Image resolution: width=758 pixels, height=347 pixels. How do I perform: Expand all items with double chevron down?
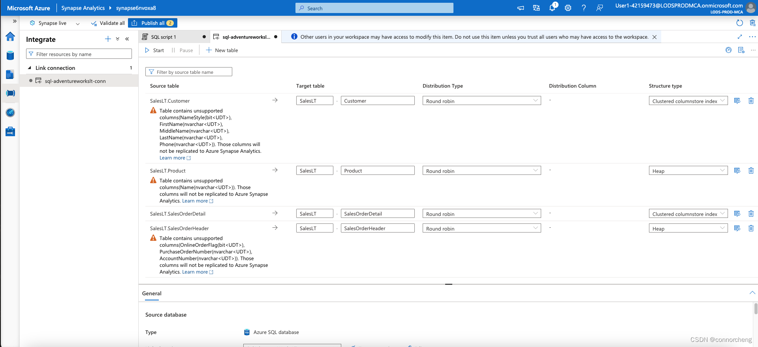click(x=118, y=39)
